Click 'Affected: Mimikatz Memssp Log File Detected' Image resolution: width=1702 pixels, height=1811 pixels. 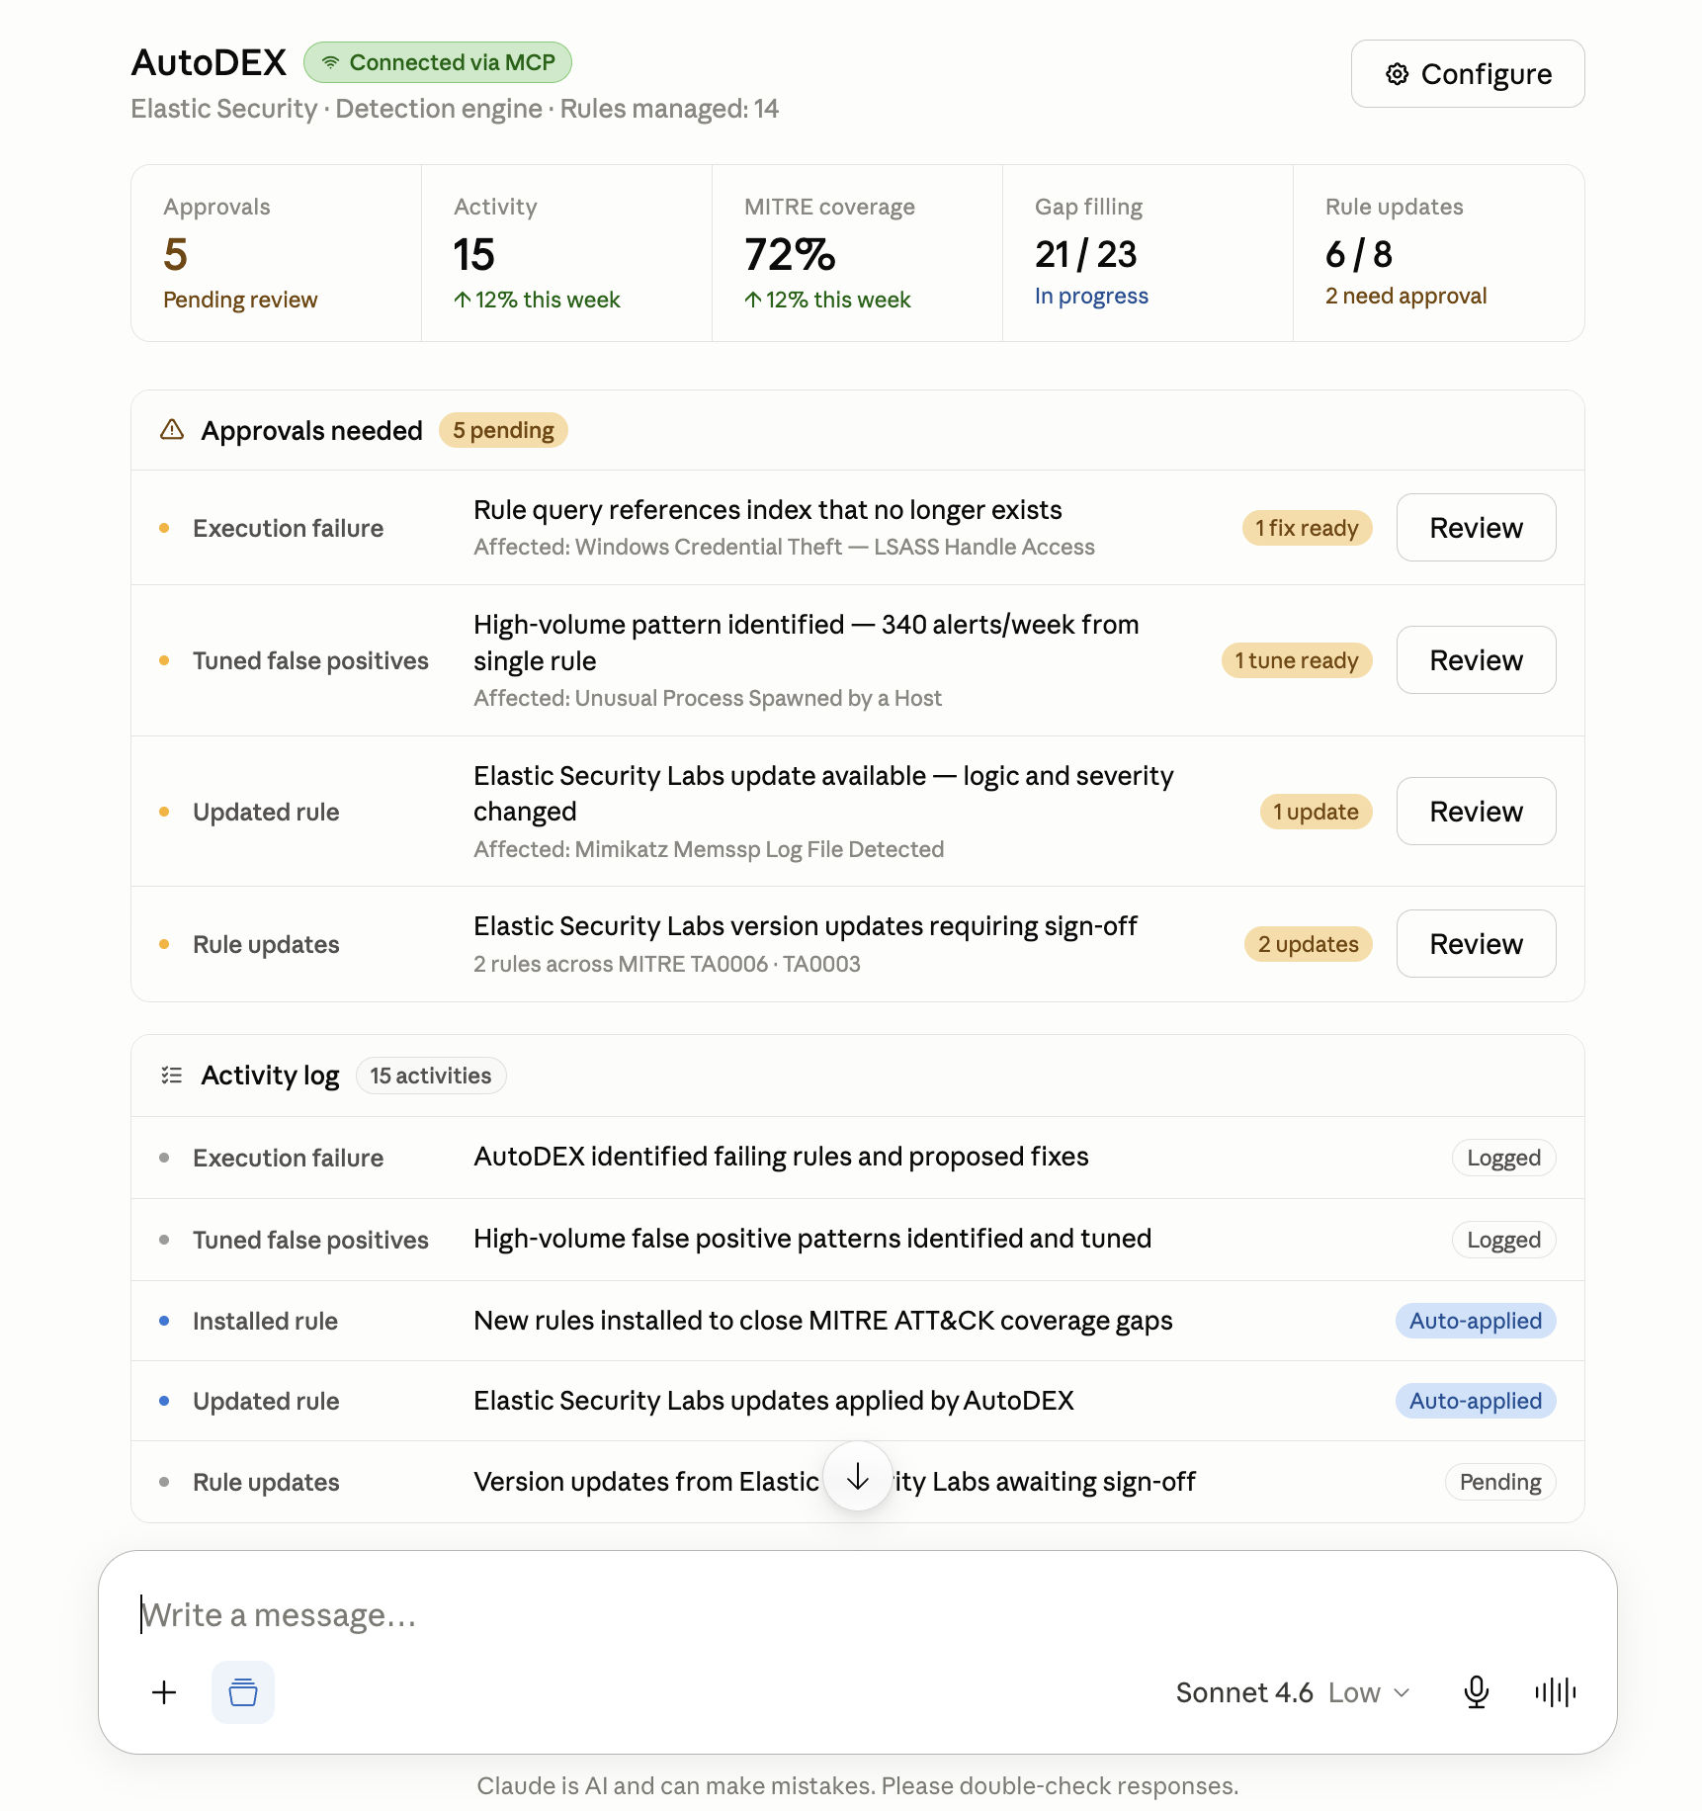pos(709,849)
